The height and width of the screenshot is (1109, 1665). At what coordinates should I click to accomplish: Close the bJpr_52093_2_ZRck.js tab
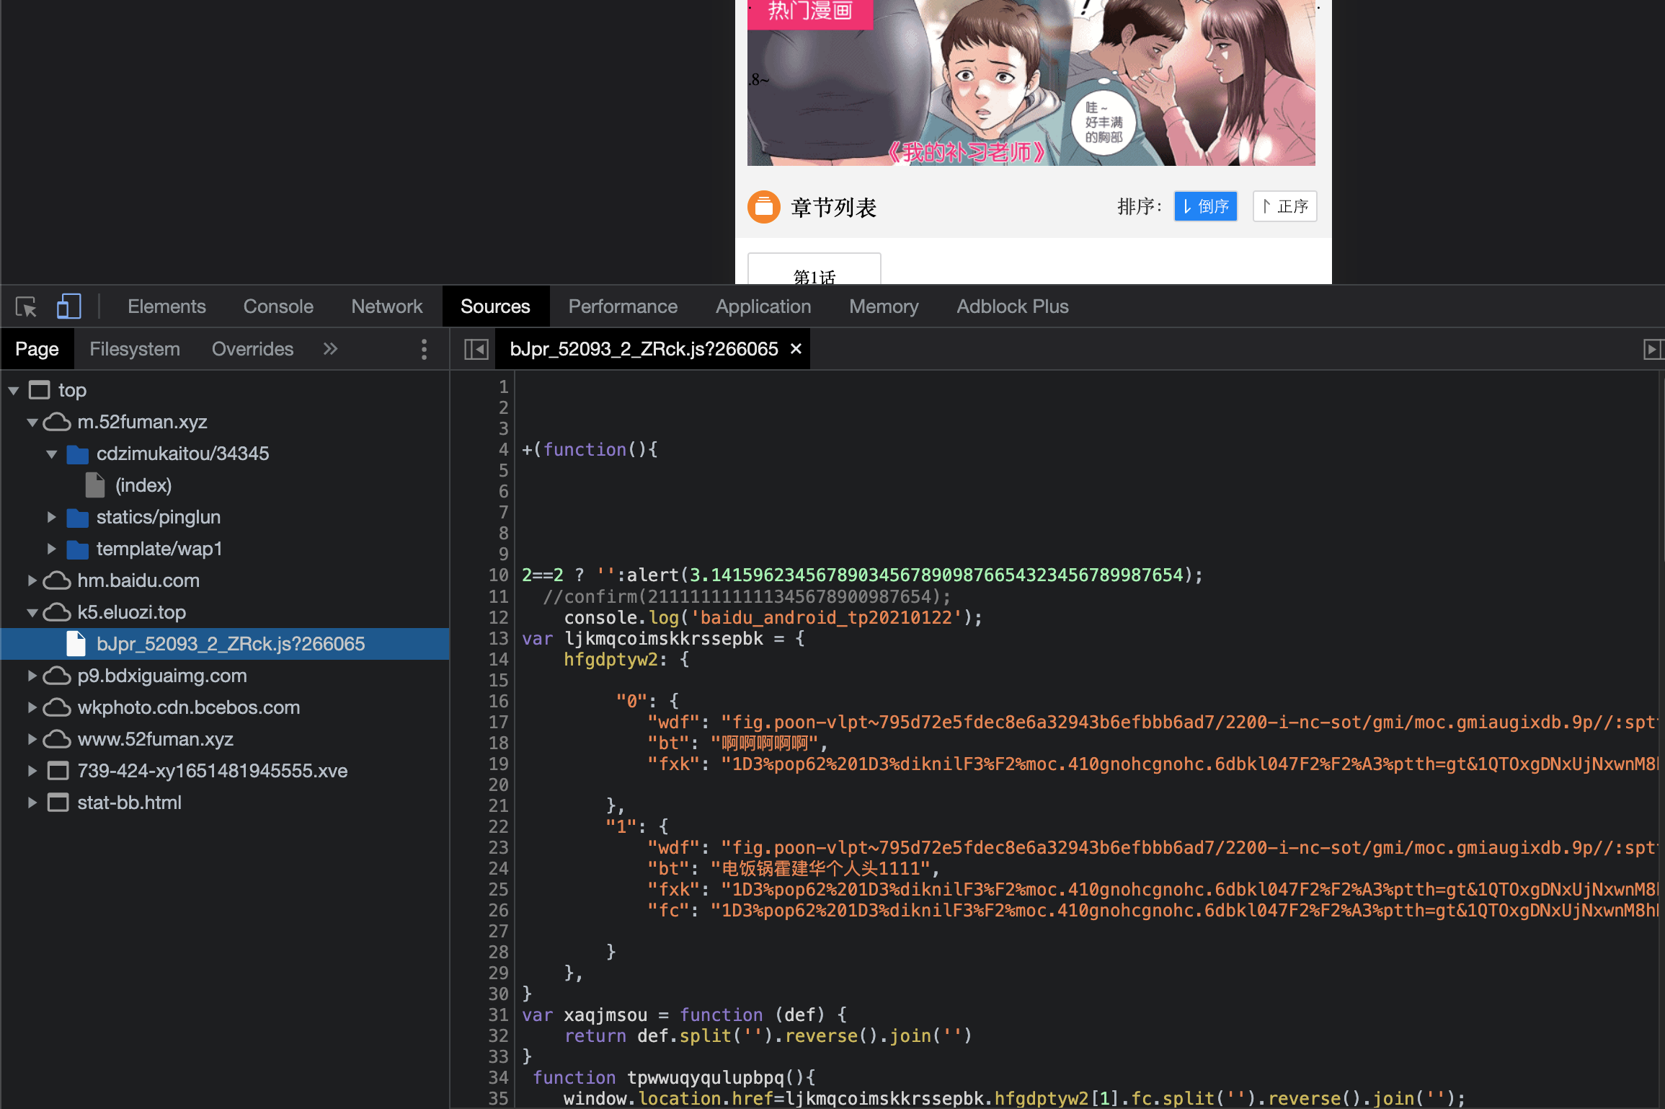795,349
